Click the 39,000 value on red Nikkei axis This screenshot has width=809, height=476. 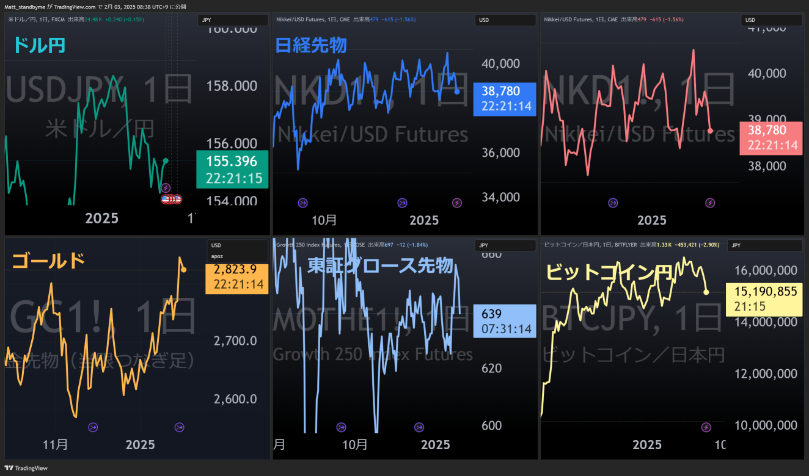tap(767, 120)
